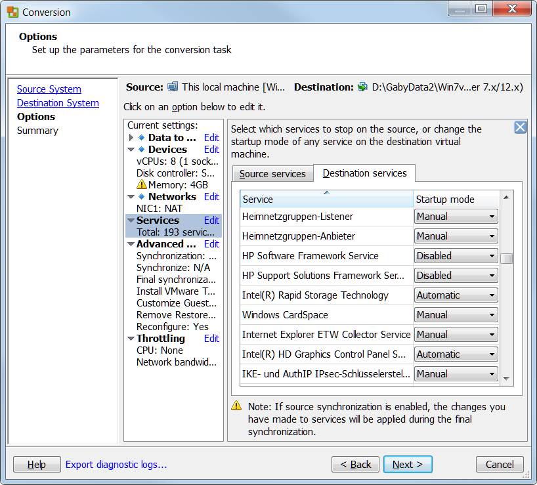Select the 'Reconfigure: Yes' setting
This screenshot has width=537, height=485.
(172, 327)
